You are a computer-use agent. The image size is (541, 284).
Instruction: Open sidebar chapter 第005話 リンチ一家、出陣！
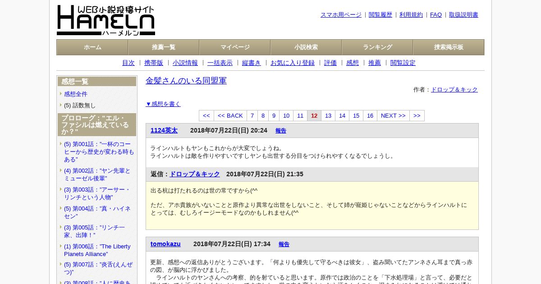point(94,231)
